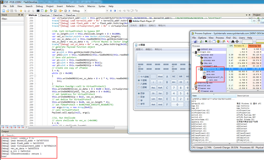The height and width of the screenshot is (160, 264).
Task: Click the crosshair Find Window's Process icon
Action: click(x=237, y=42)
